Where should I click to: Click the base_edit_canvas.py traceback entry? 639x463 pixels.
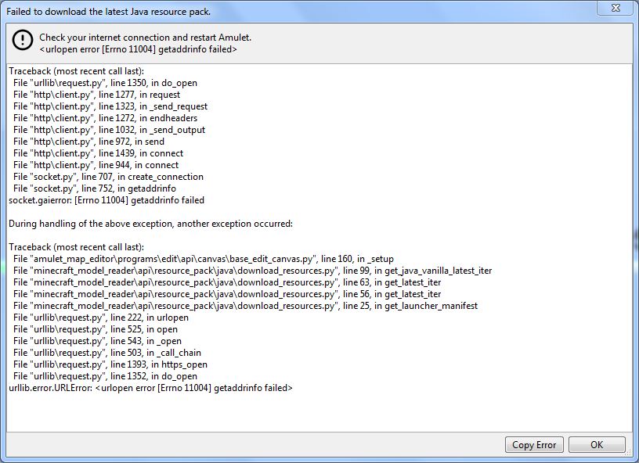click(x=203, y=258)
